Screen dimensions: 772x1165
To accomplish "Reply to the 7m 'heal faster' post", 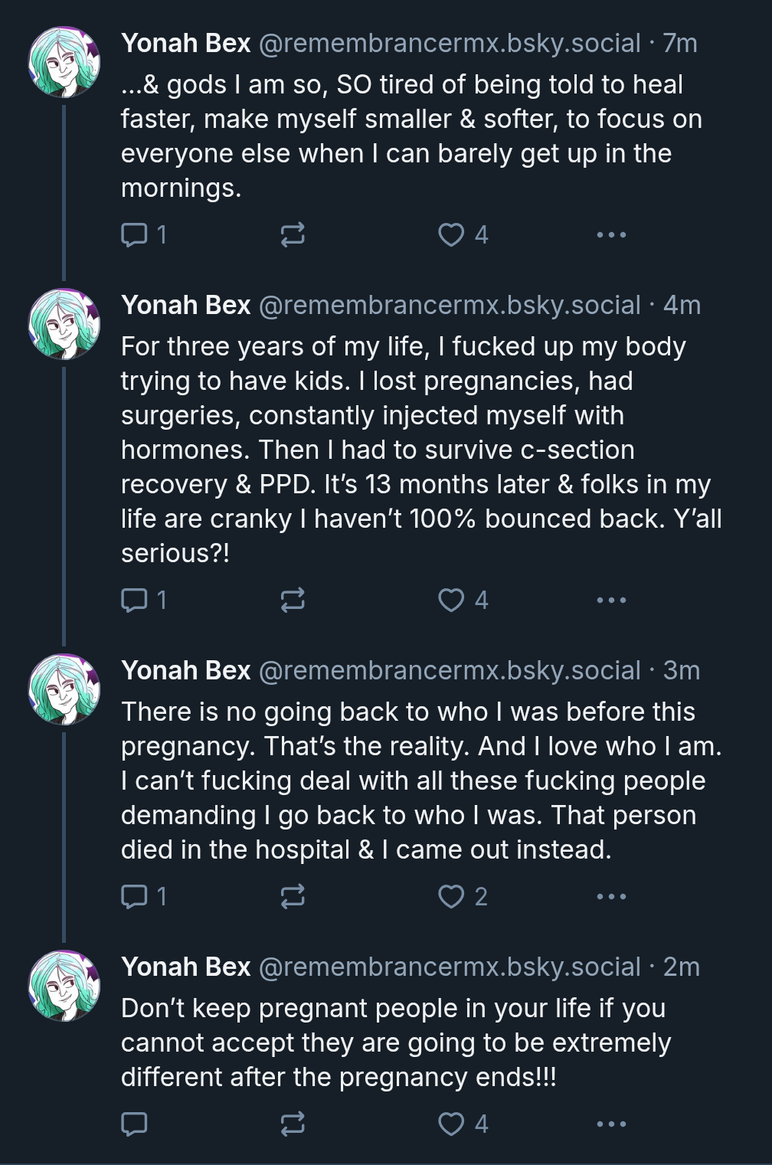I will [x=135, y=234].
